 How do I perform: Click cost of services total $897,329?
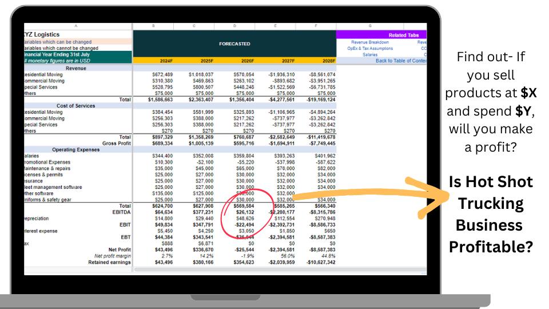(162, 137)
